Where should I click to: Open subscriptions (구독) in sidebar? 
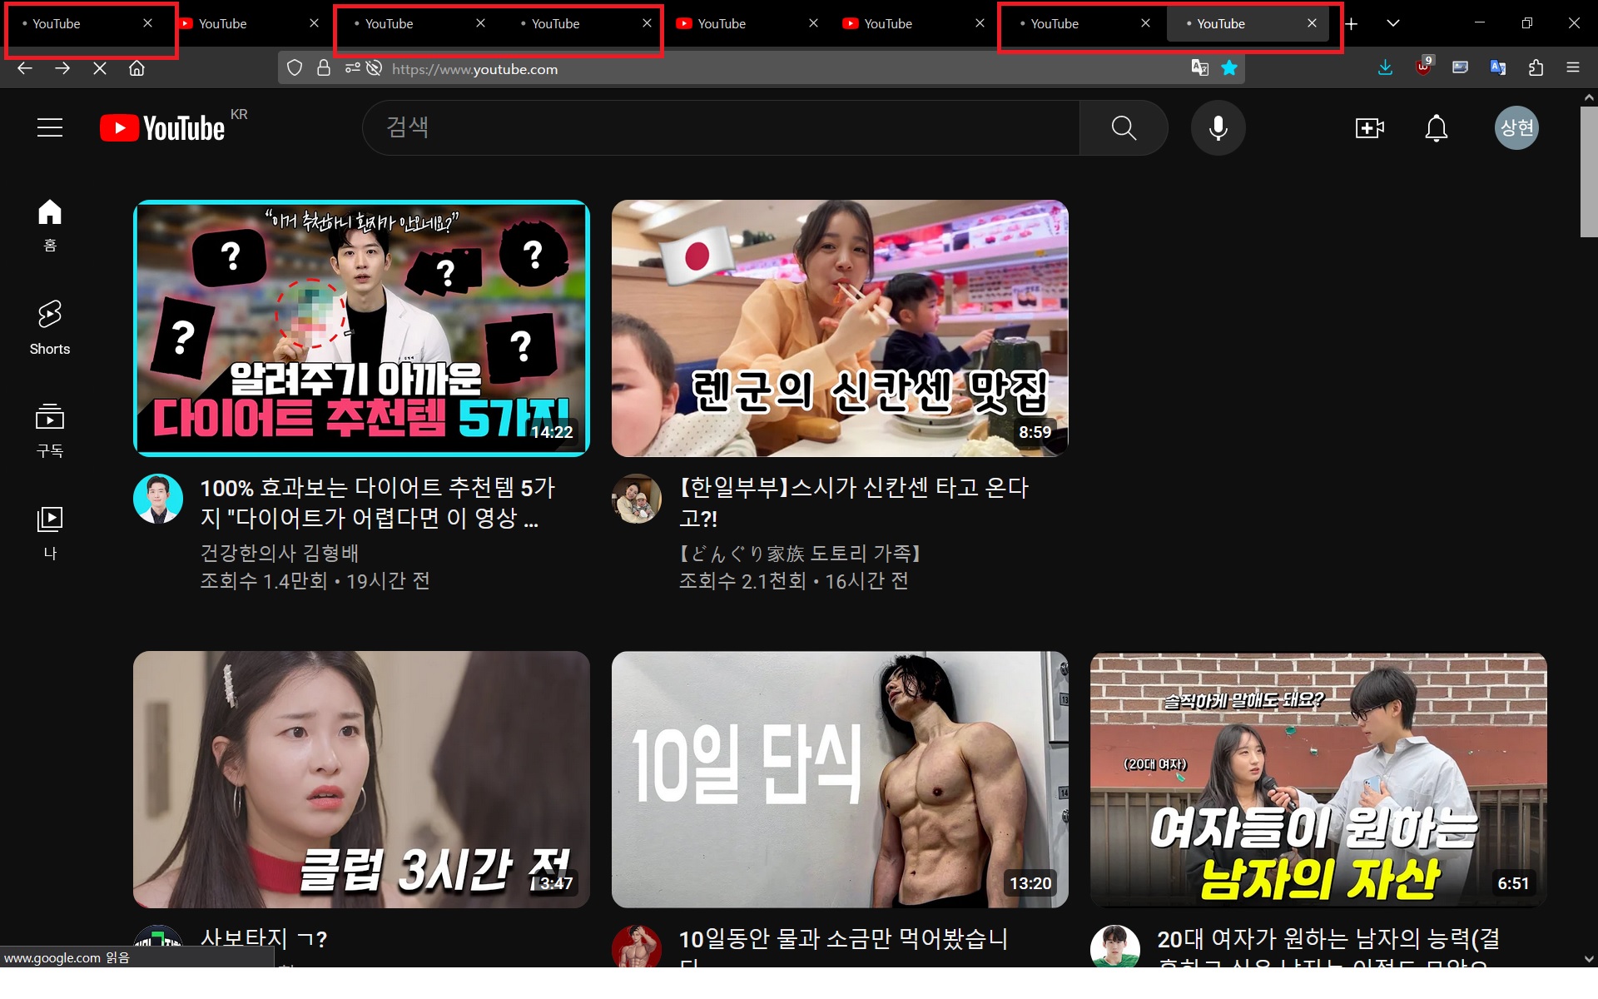coord(50,430)
